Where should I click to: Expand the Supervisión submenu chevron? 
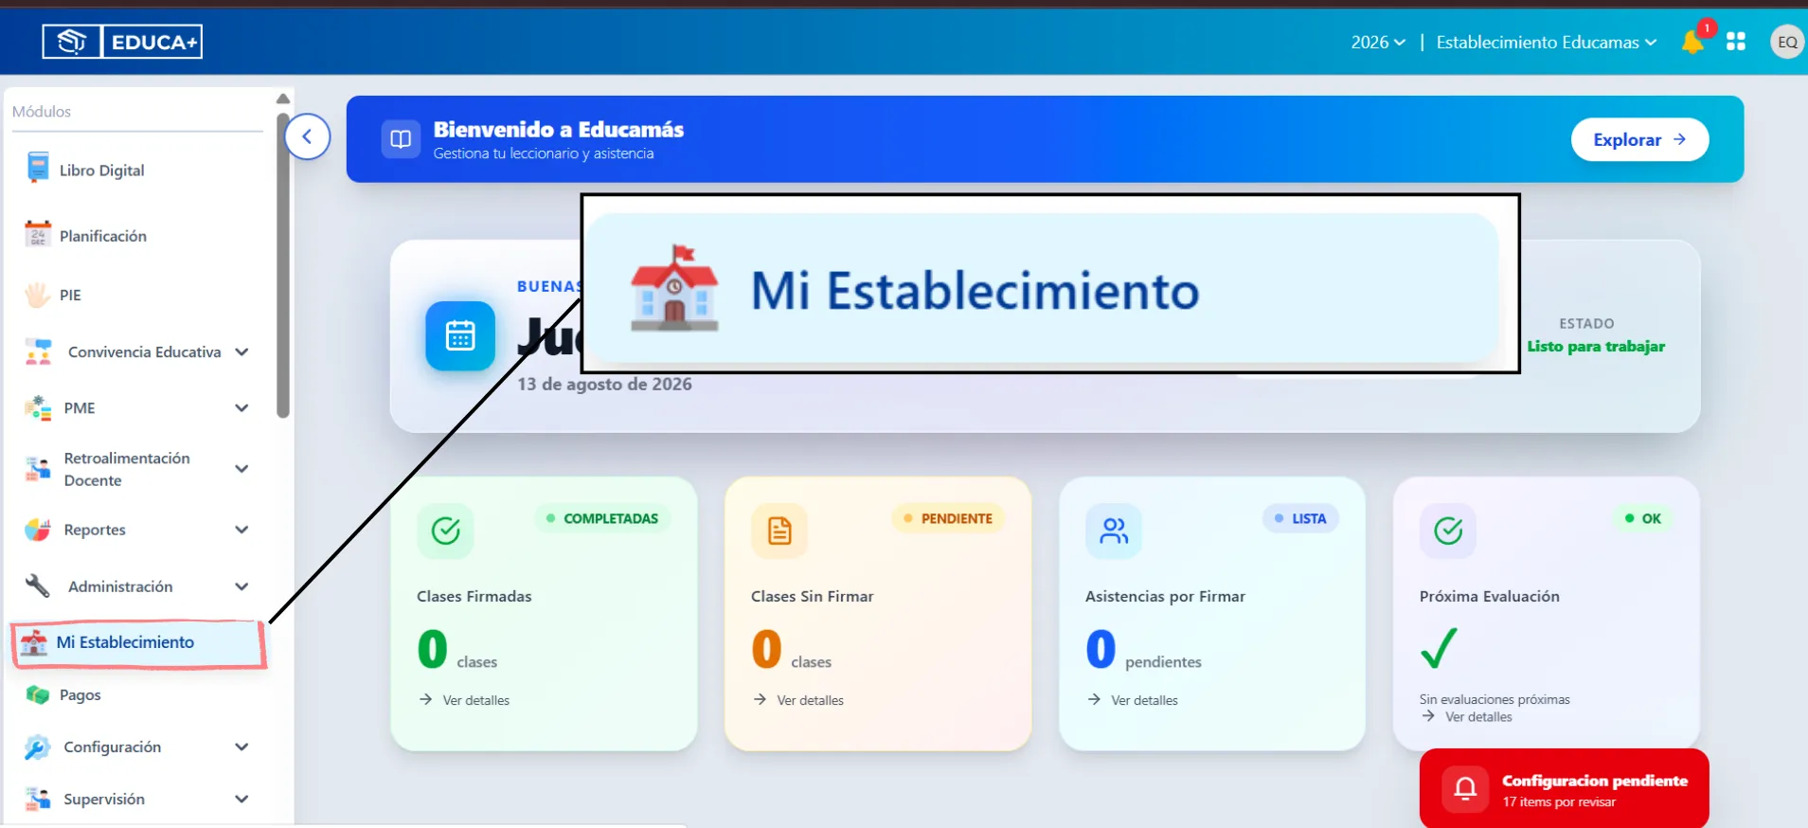(x=242, y=799)
